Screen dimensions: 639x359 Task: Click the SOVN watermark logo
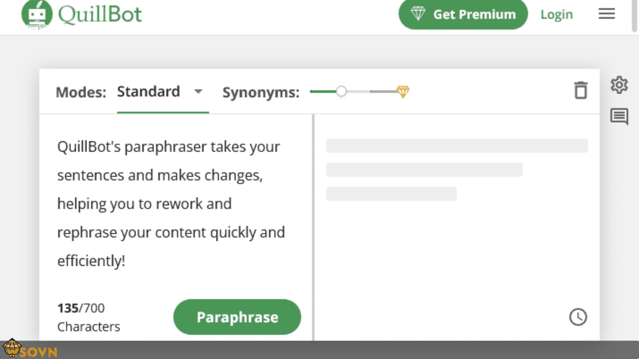pos(30,350)
